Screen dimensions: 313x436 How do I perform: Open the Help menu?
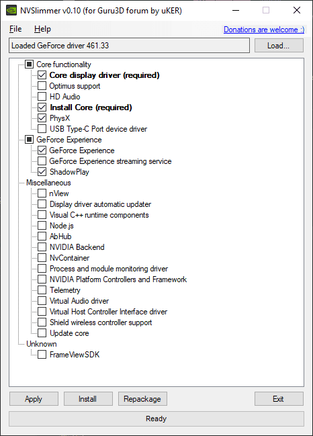(x=42, y=29)
